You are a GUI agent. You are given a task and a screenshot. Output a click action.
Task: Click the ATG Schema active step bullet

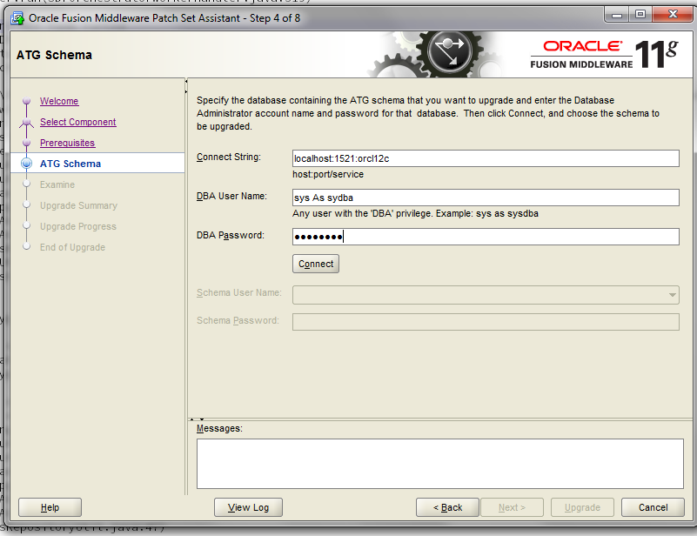[27, 164]
